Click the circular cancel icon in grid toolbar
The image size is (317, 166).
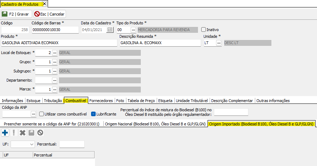point(40,133)
